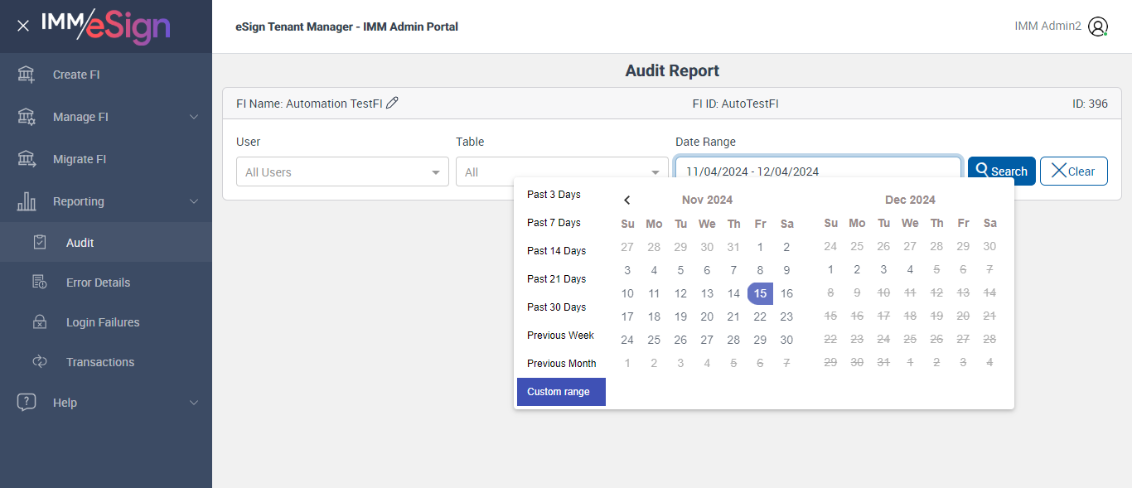The image size is (1132, 488).
Task: Click the Create FI bank icon
Action: point(27,75)
